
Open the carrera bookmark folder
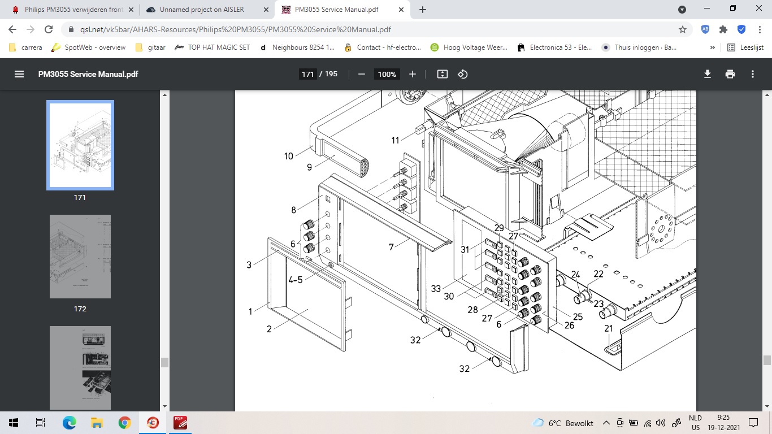click(x=26, y=47)
